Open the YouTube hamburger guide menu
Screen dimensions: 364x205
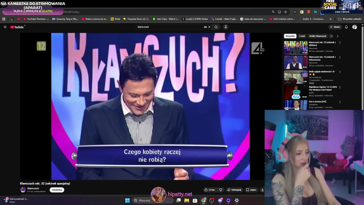5,27
